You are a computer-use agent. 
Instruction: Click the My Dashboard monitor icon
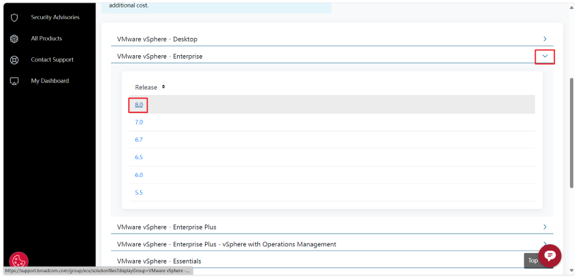(14, 81)
